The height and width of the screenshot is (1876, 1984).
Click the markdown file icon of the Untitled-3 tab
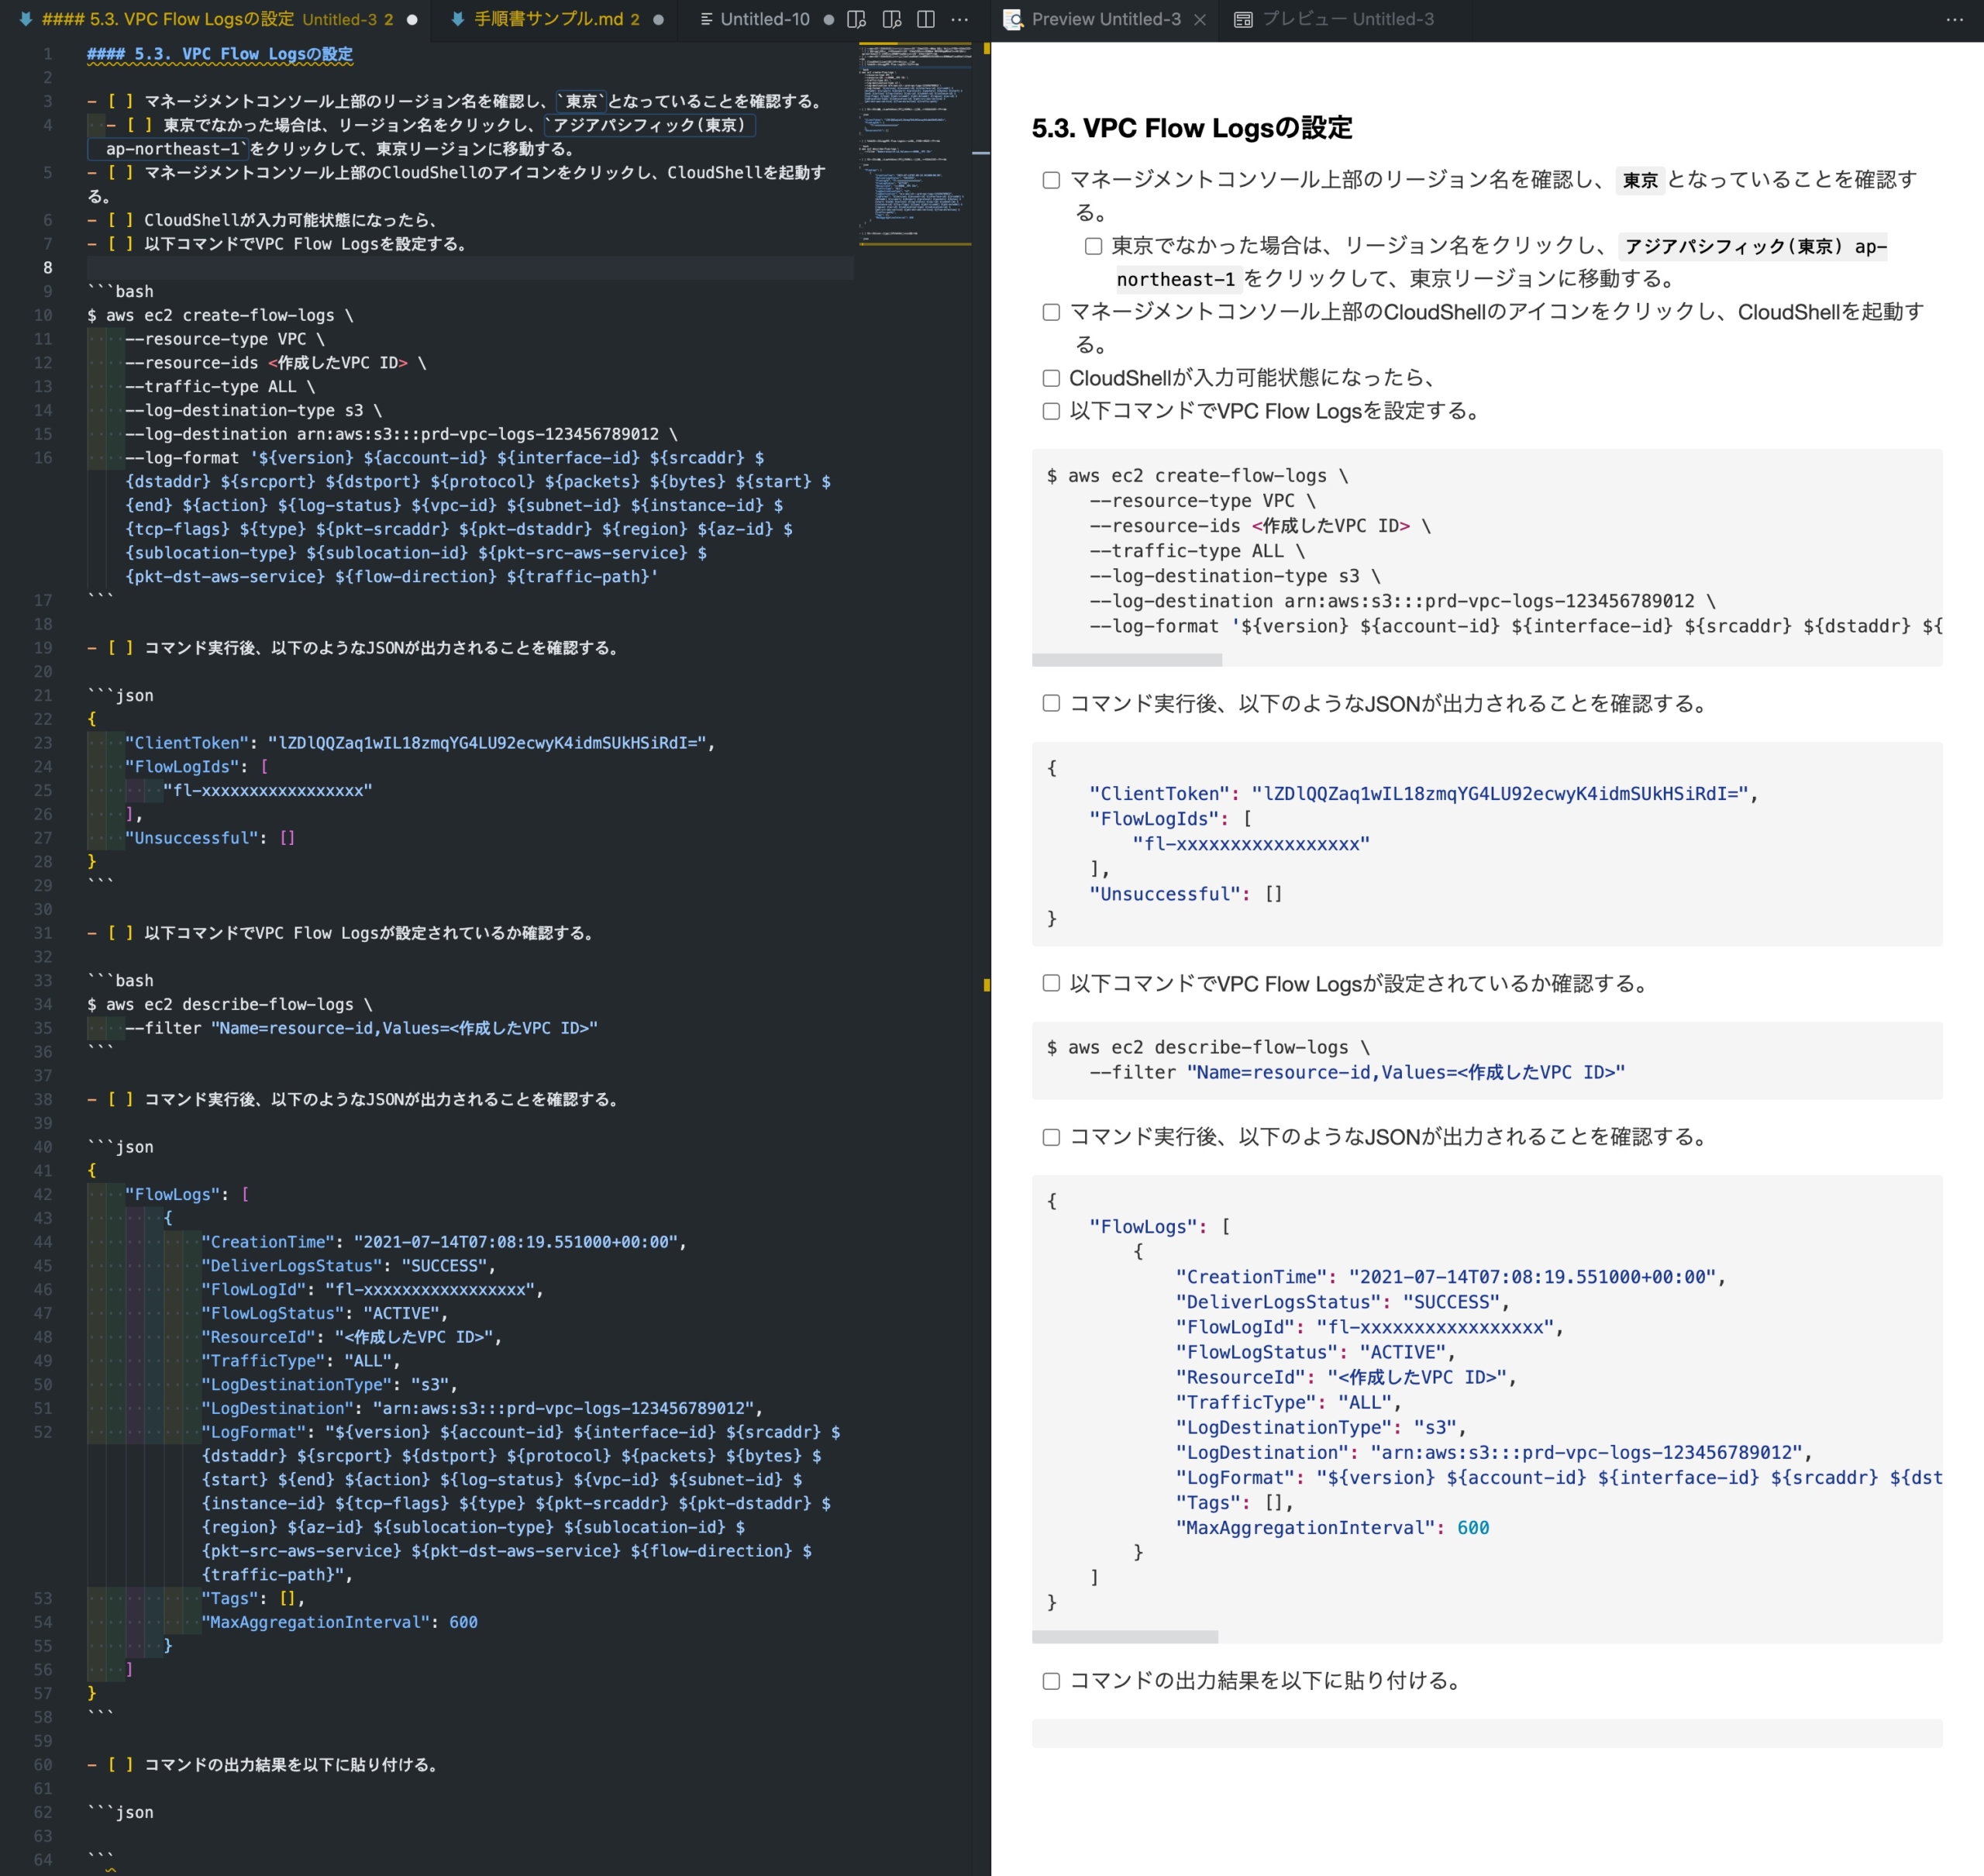[x=26, y=19]
